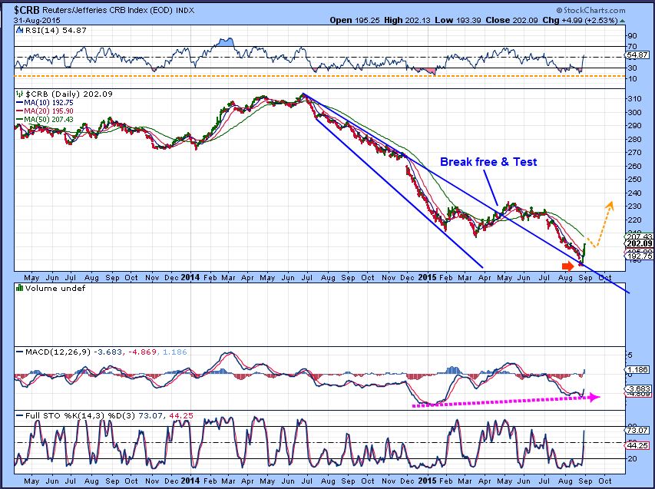Click the 207.43 MA(50) price tag
This screenshot has width=655, height=489.
pyautogui.click(x=639, y=236)
